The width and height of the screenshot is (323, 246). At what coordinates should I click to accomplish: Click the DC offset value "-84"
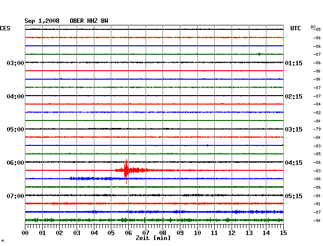(x=317, y=104)
